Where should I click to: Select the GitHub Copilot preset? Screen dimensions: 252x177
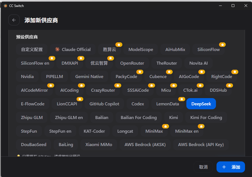pyautogui.click(x=104, y=104)
